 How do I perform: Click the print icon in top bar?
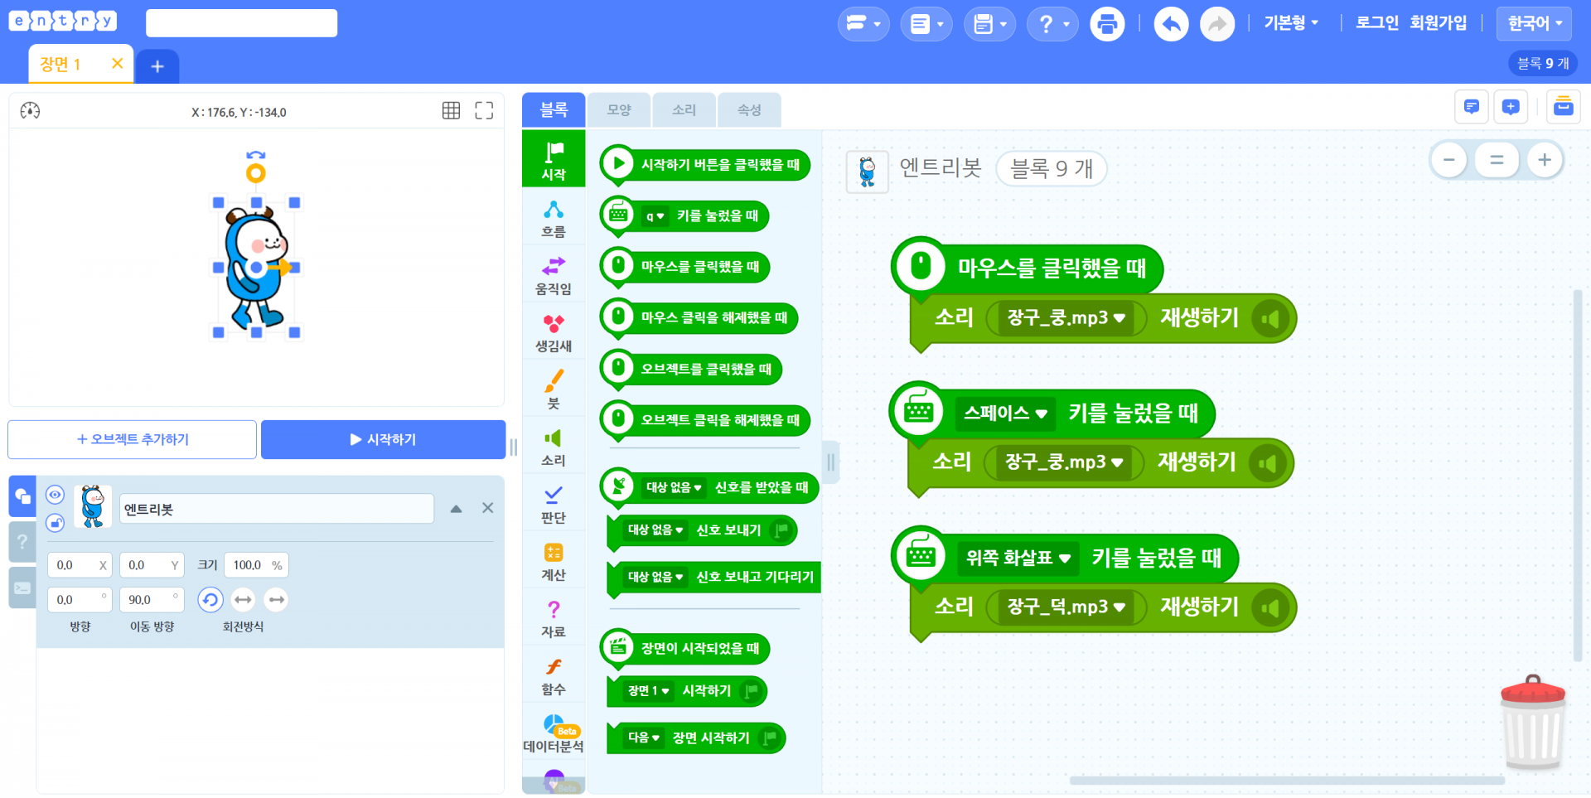1107,24
